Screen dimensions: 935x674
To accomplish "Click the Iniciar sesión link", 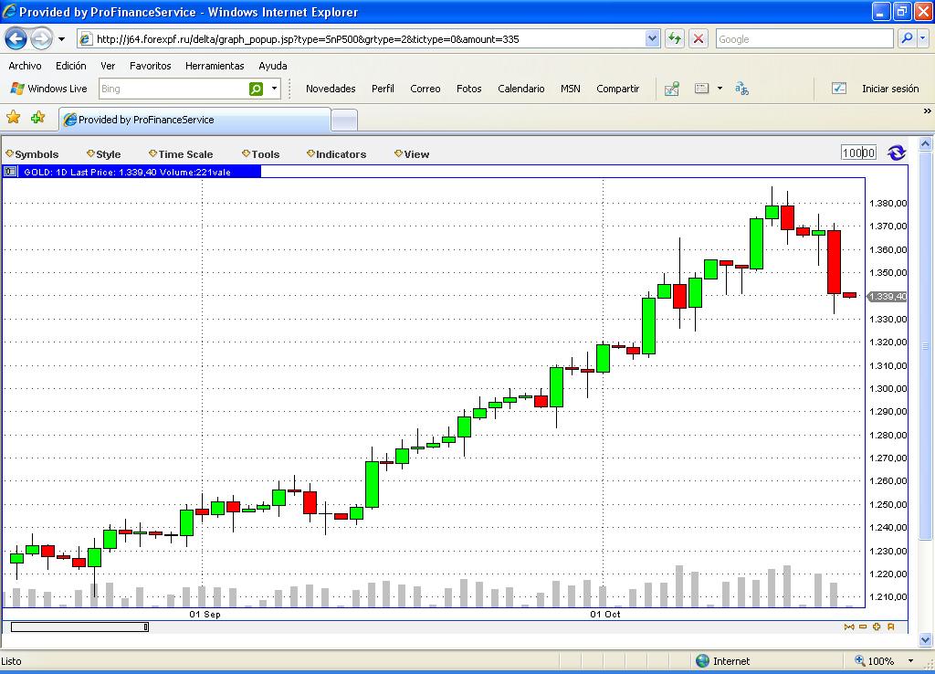I will (x=889, y=89).
